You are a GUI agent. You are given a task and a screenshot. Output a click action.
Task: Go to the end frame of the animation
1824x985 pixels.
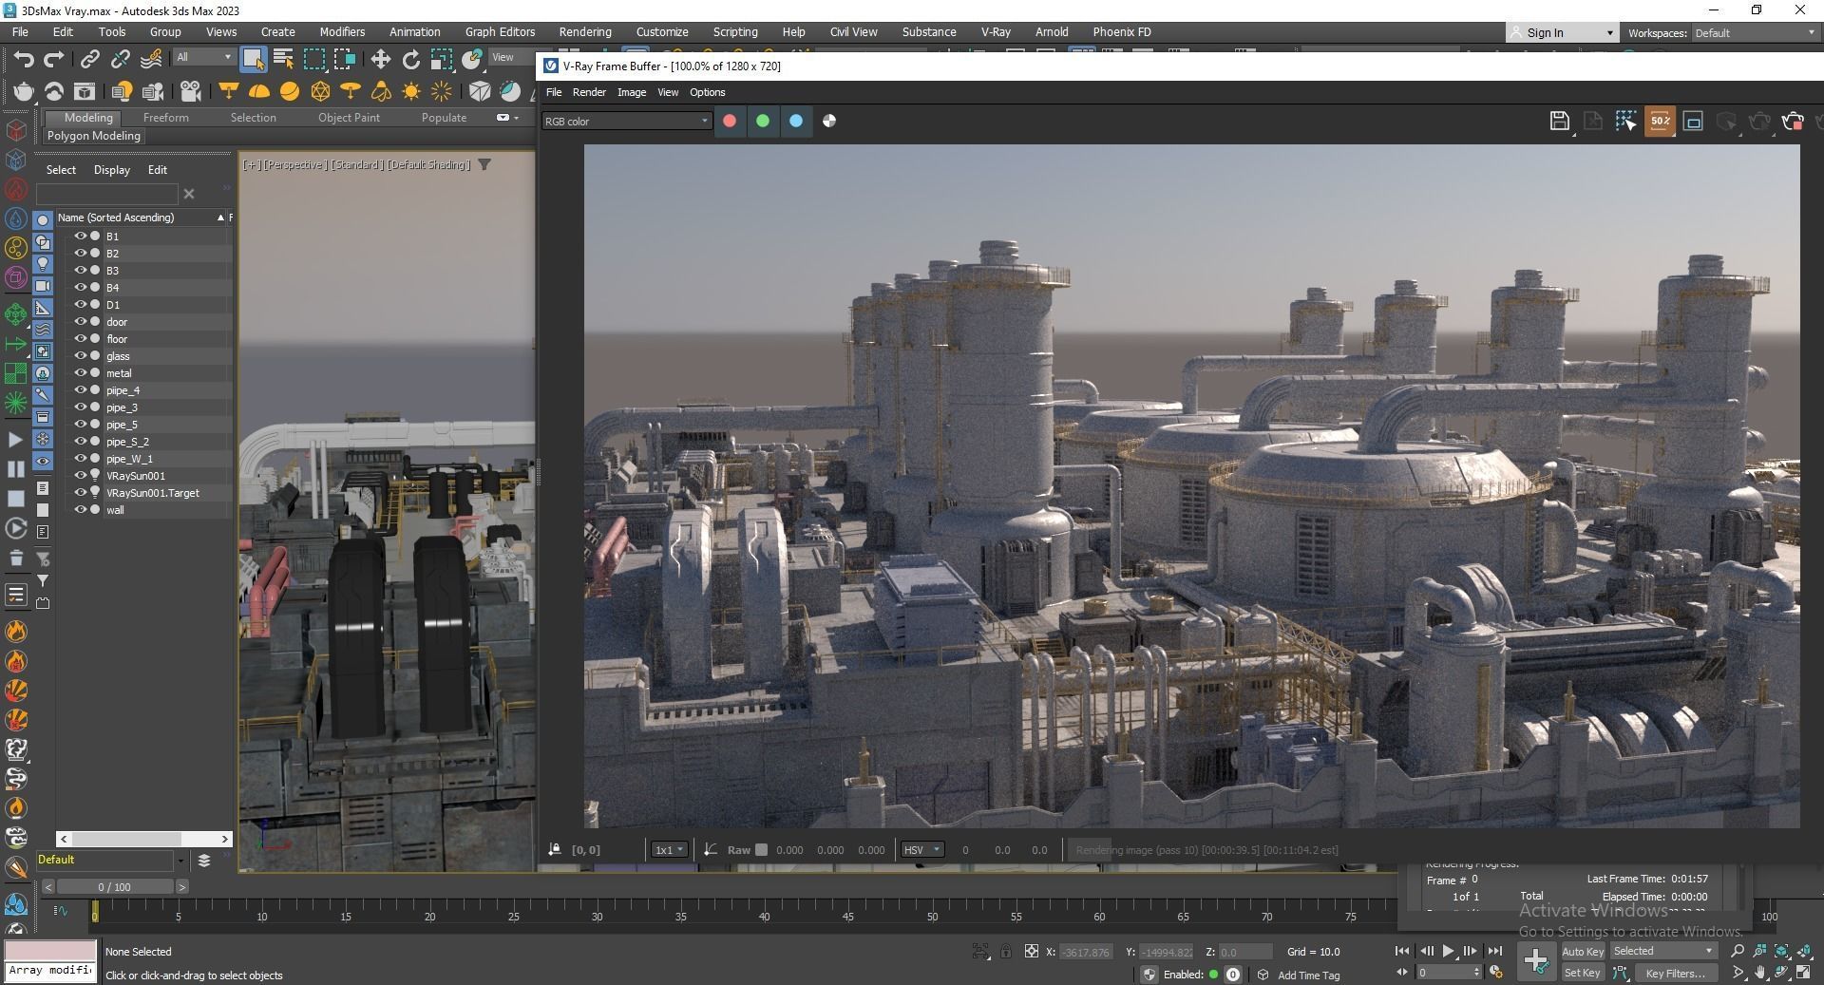pyautogui.click(x=1494, y=951)
